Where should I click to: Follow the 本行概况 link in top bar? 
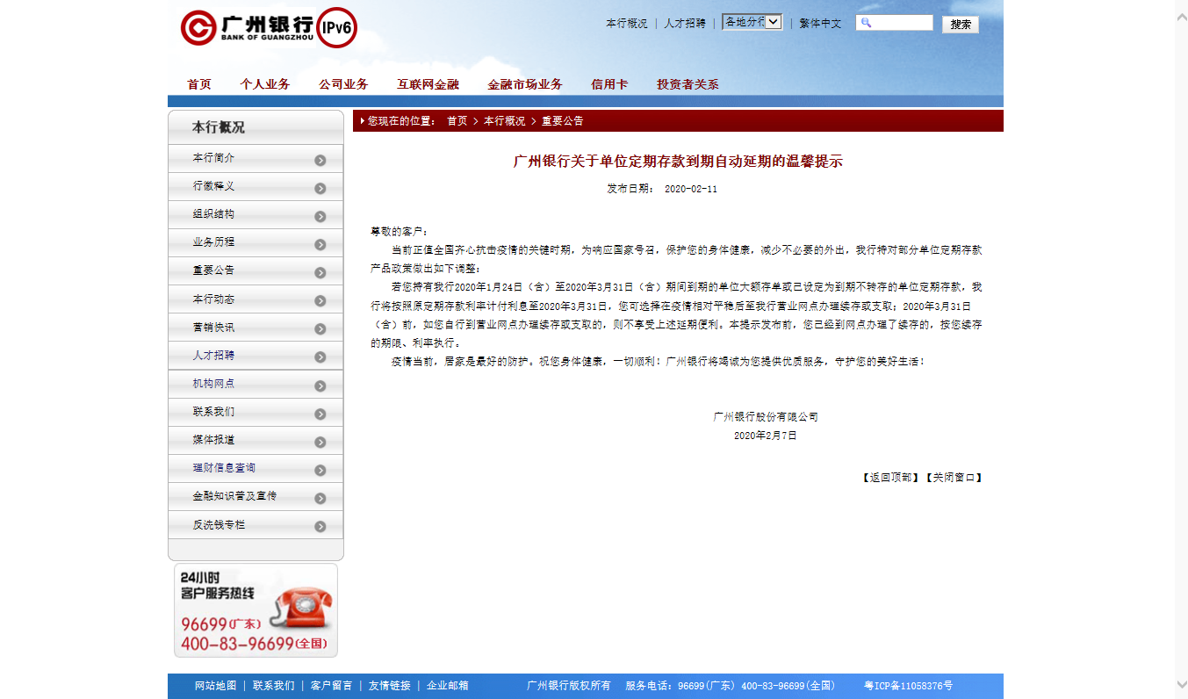627,24
